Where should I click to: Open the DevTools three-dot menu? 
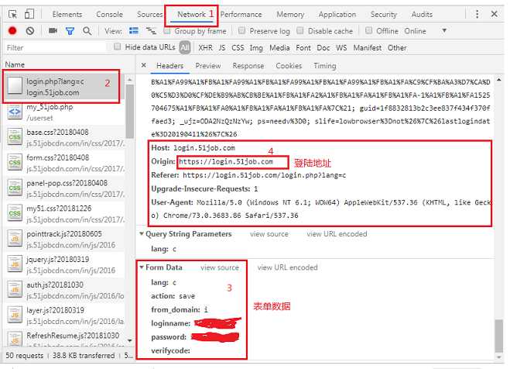(x=477, y=14)
